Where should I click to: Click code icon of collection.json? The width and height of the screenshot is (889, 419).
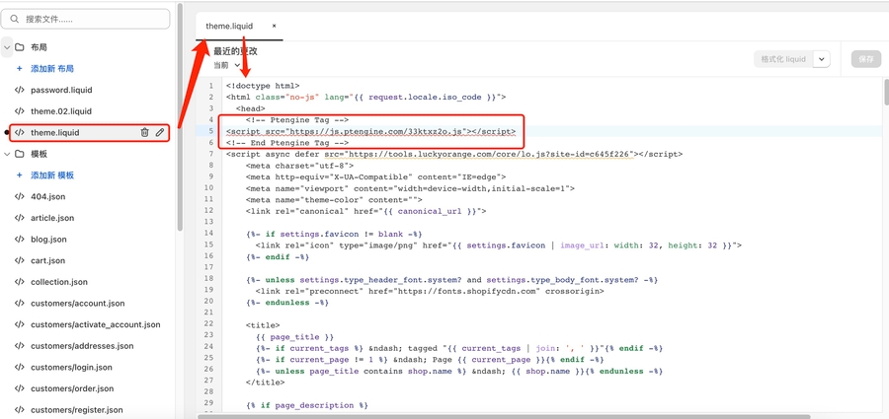click(20, 282)
